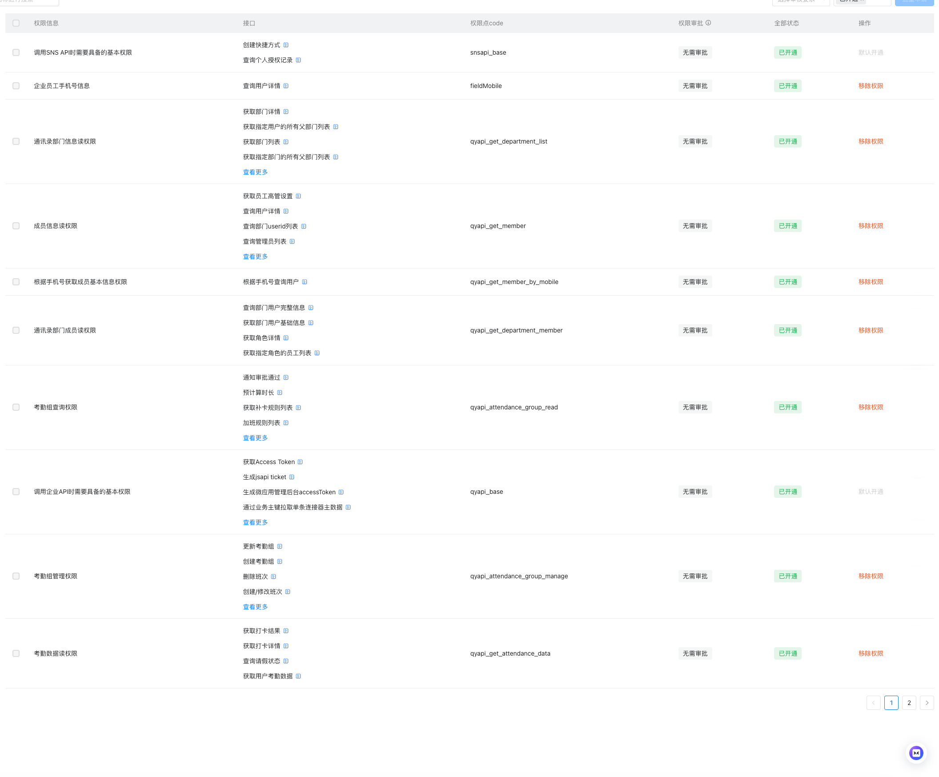Open doc icon beside 查询管理员列表

click(x=292, y=242)
